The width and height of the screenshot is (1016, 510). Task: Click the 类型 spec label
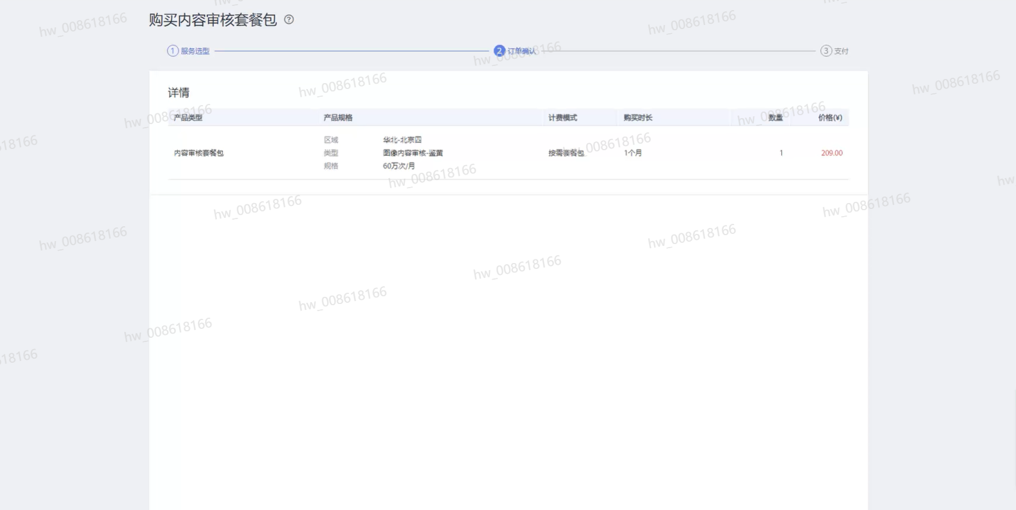click(331, 153)
